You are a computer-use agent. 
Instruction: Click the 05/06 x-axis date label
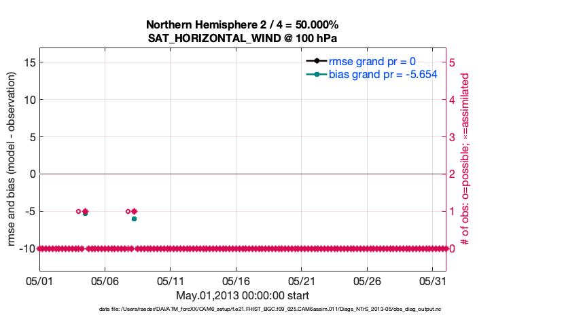[105, 279]
